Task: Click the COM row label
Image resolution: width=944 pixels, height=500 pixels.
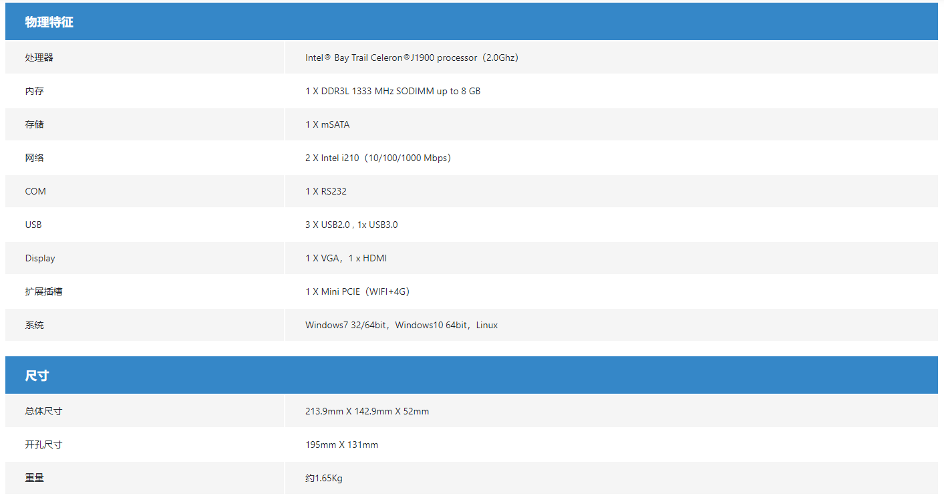Action: [35, 191]
